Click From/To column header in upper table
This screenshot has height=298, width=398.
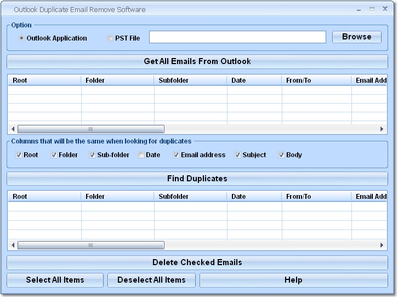[x=316, y=81]
